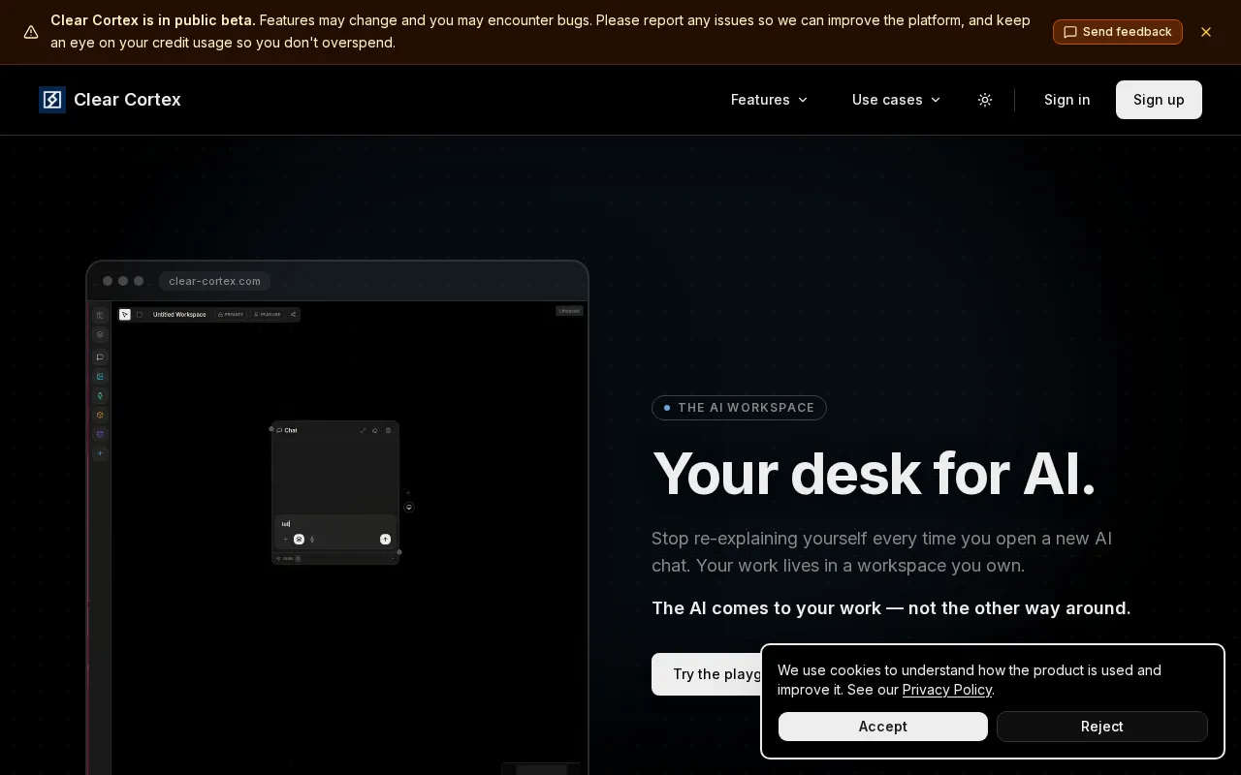Click the Sign in link
Screen dimensions: 1241x775
click(x=1067, y=100)
